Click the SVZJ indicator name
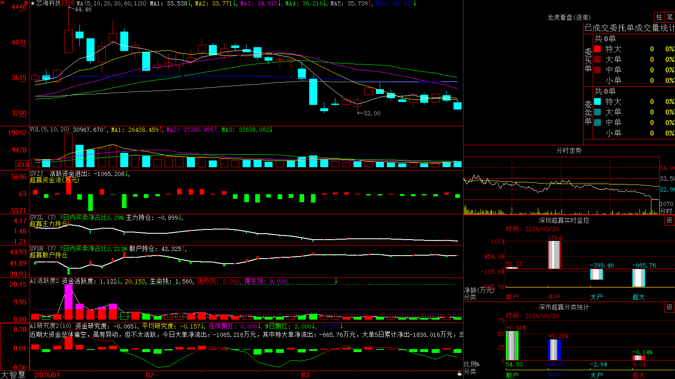Image resolution: width=675 pixels, height=379 pixels. [x=37, y=173]
